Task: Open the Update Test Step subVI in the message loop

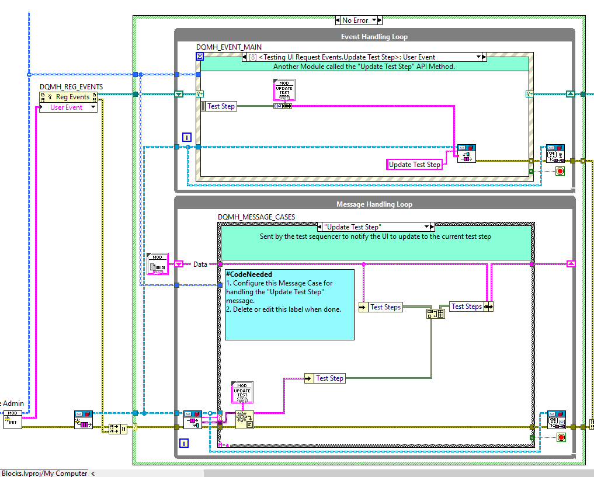Action: 242,392
